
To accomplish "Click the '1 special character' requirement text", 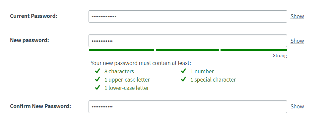I will tap(213, 80).
